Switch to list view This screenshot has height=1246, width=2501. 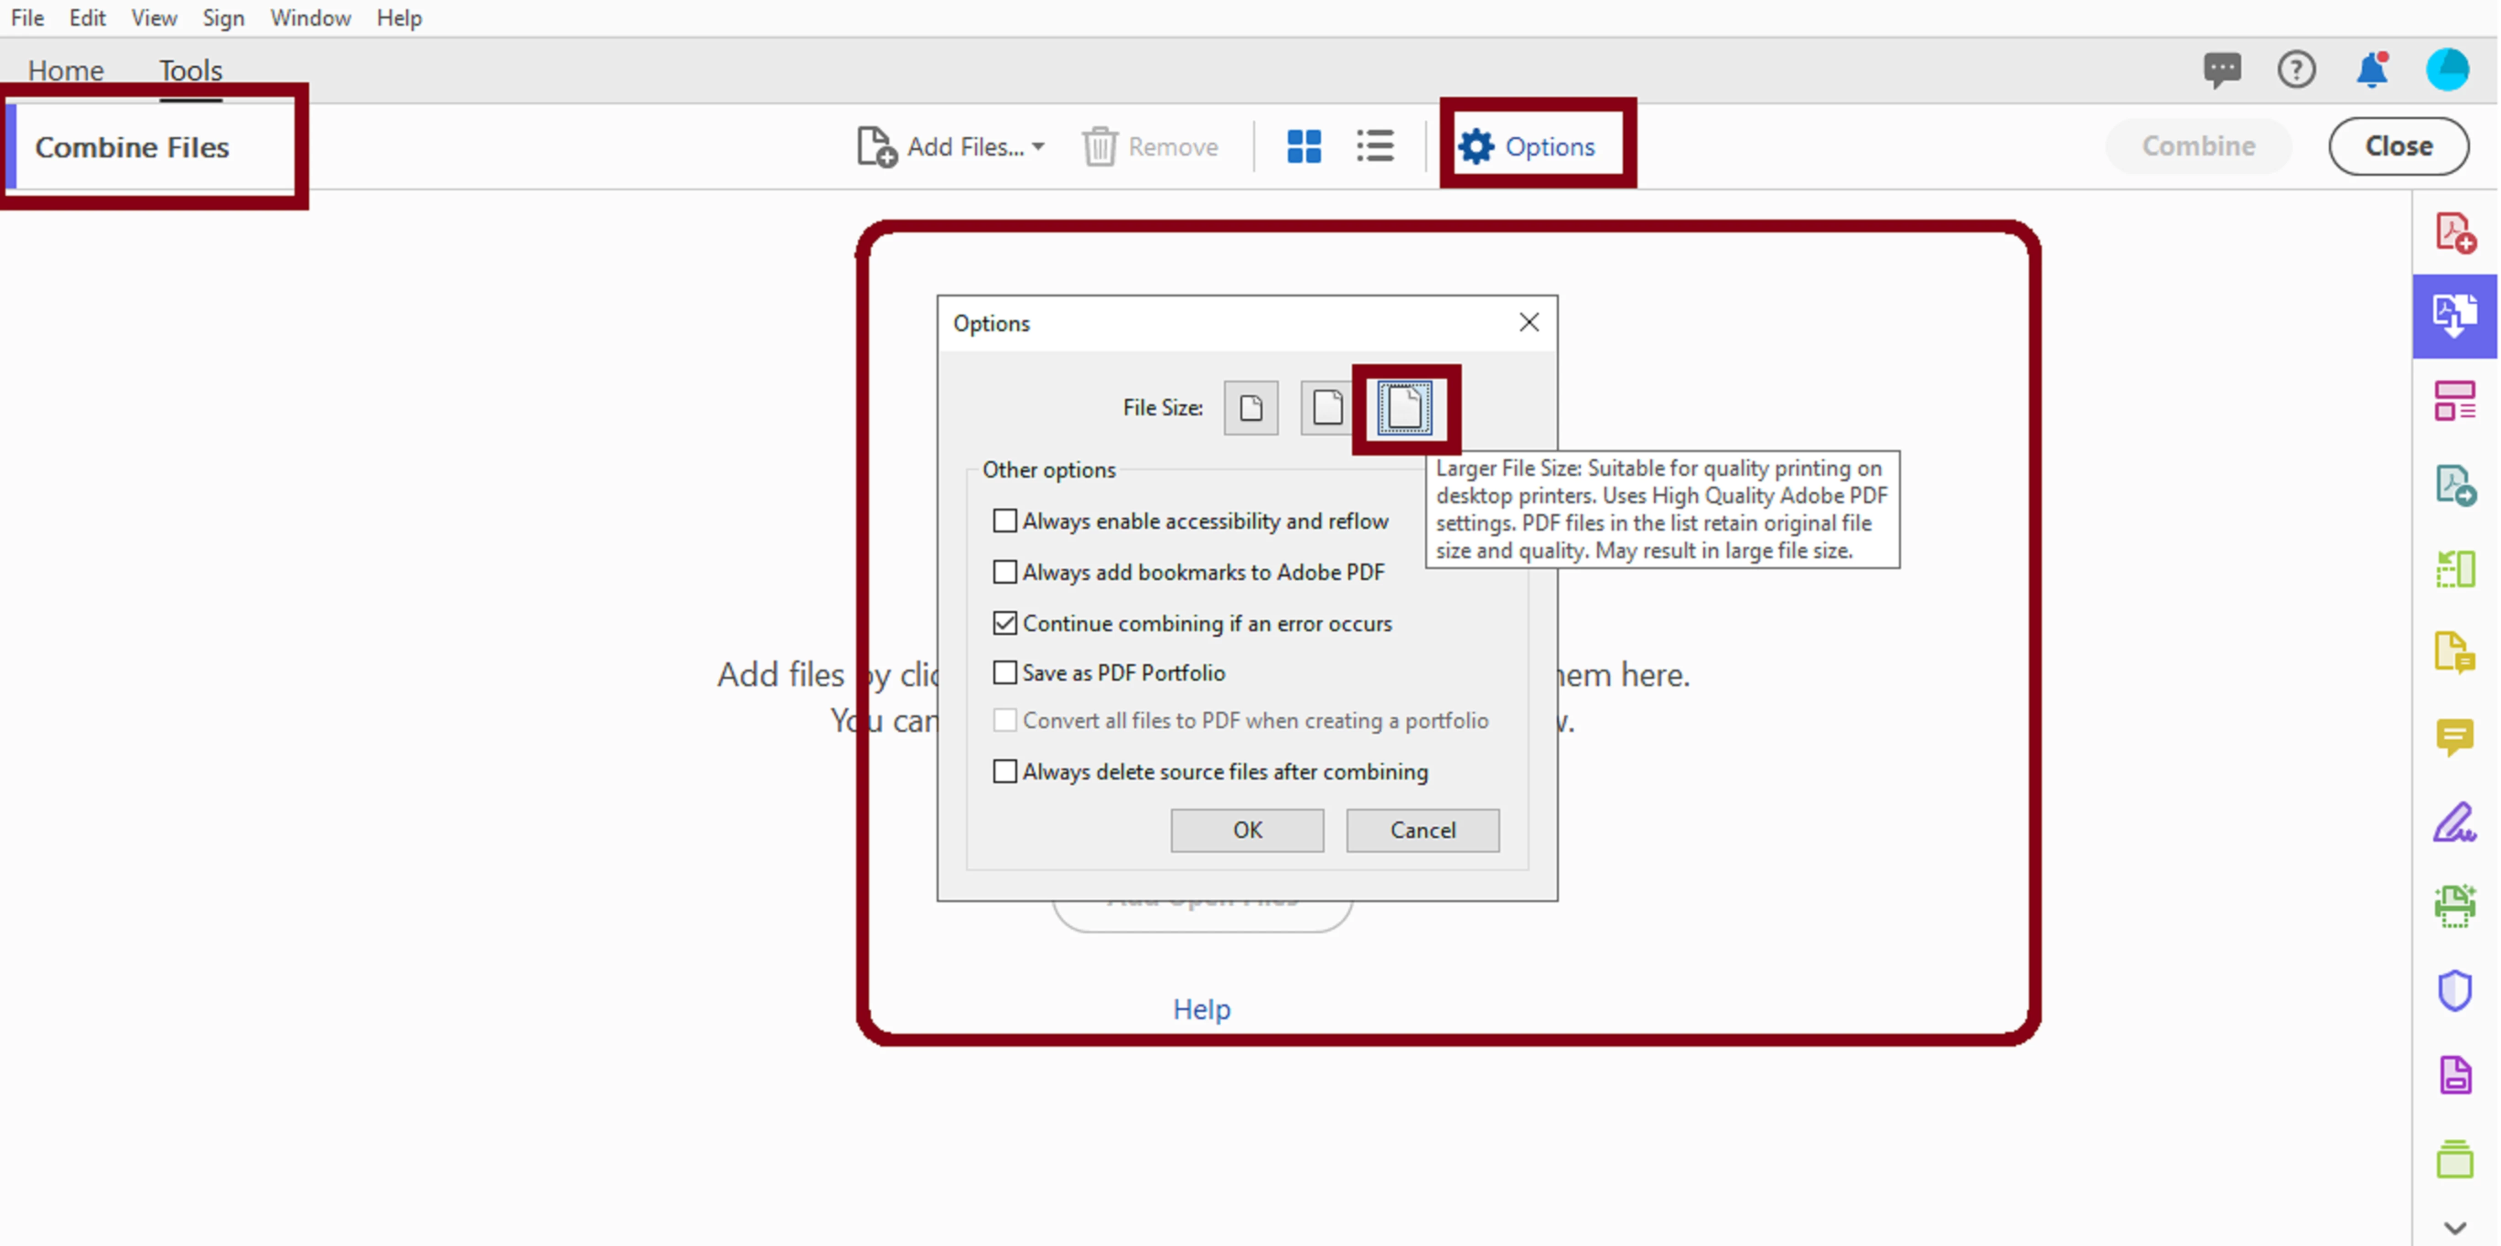[x=1375, y=147]
